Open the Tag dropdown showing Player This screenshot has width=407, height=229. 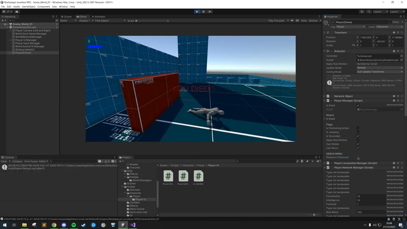350,27
